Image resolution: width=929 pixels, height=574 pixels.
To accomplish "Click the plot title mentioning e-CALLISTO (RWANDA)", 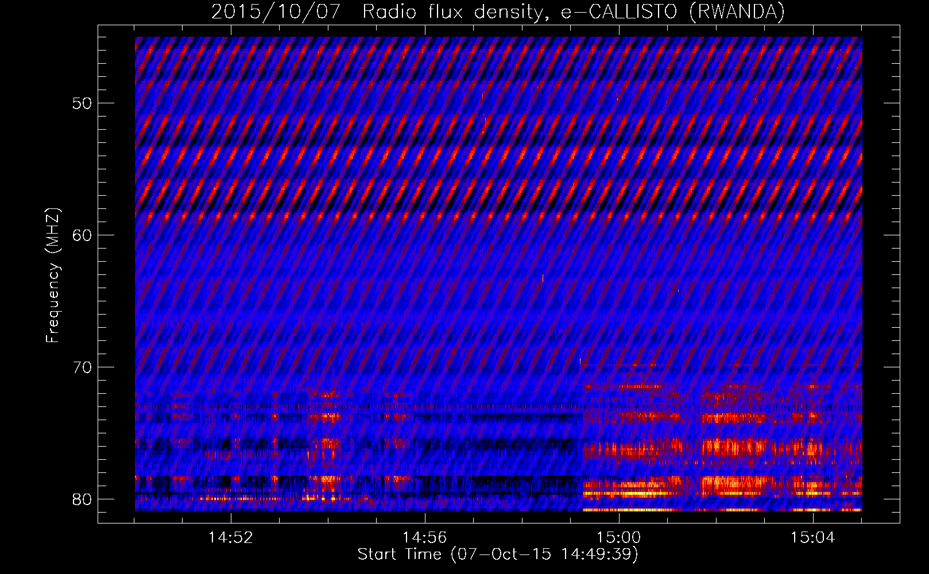I will pos(498,11).
